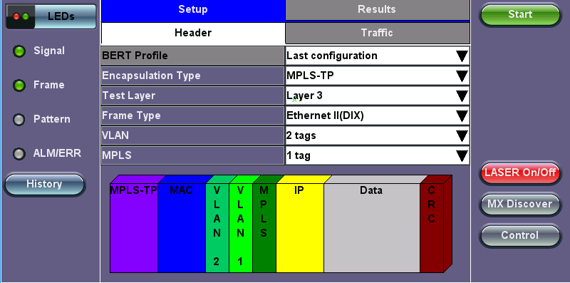
Task: Open the LEDs panel button
Action: [x=51, y=16]
